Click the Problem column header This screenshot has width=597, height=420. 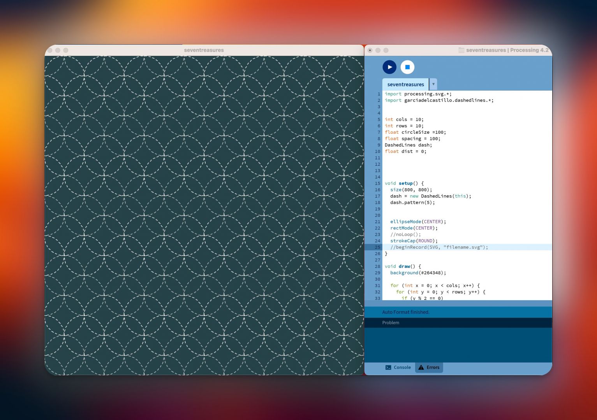[391, 323]
